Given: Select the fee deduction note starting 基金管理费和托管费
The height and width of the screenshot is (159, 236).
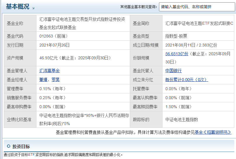Looking at the screenshot, I should coord(125,132).
